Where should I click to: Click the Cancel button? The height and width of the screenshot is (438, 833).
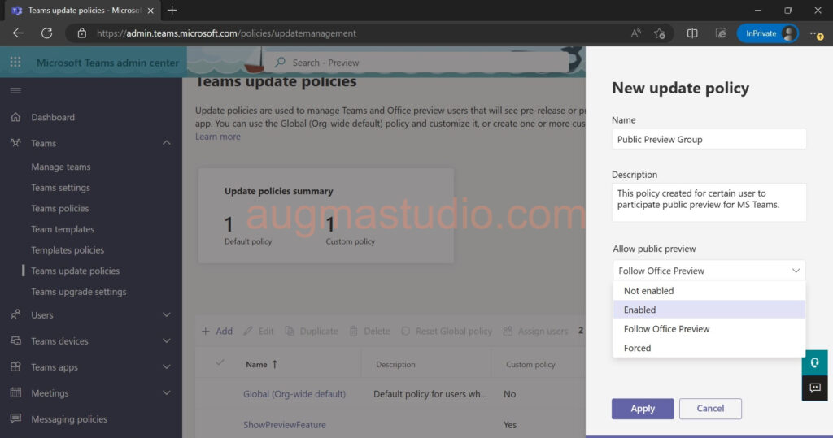(710, 409)
